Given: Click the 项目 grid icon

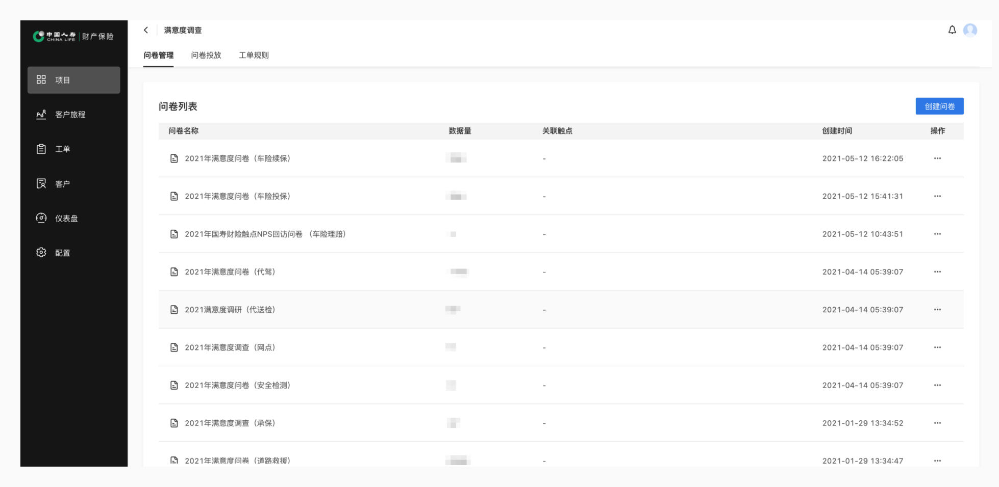Looking at the screenshot, I should (x=41, y=79).
